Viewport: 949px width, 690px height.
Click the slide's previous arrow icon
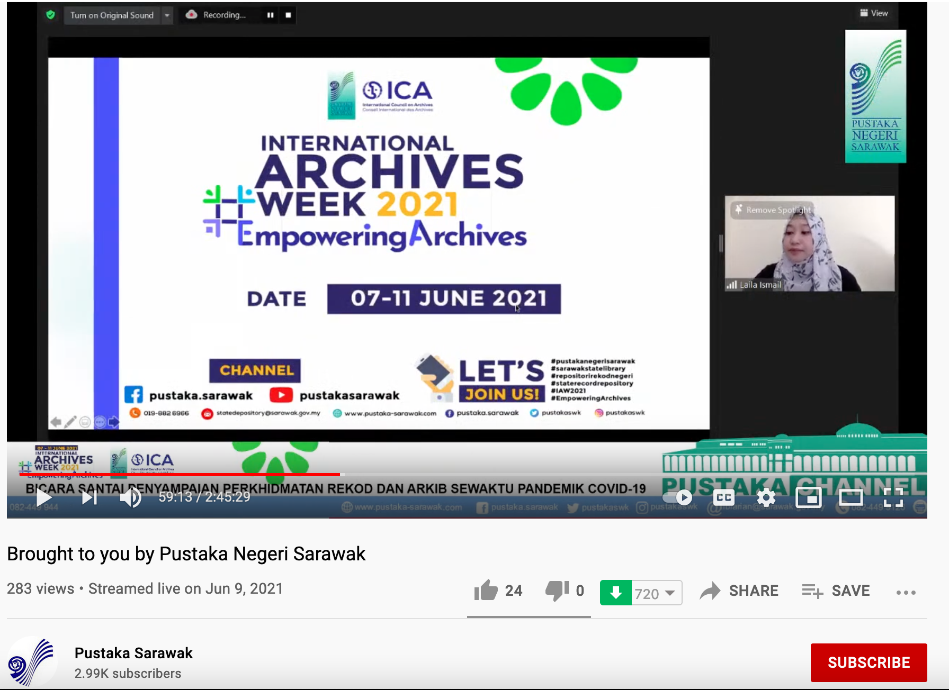coord(55,422)
